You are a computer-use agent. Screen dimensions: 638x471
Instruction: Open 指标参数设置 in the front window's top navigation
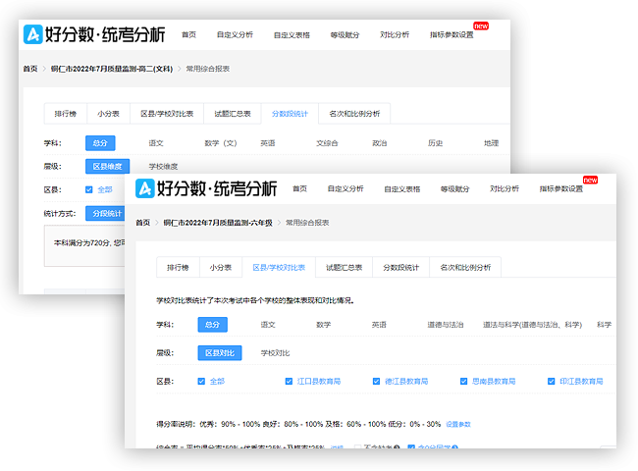click(560, 188)
